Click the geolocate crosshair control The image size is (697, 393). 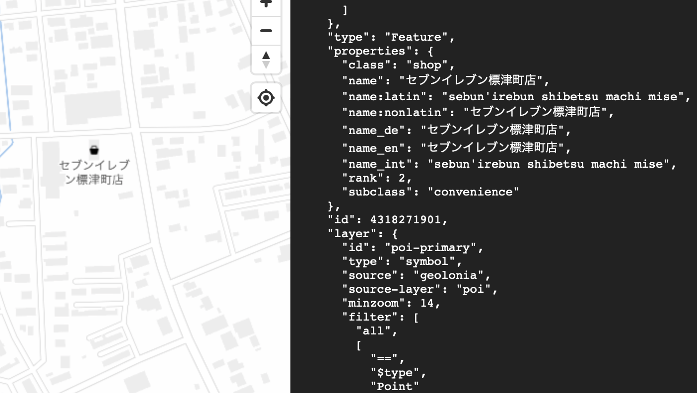(x=266, y=98)
